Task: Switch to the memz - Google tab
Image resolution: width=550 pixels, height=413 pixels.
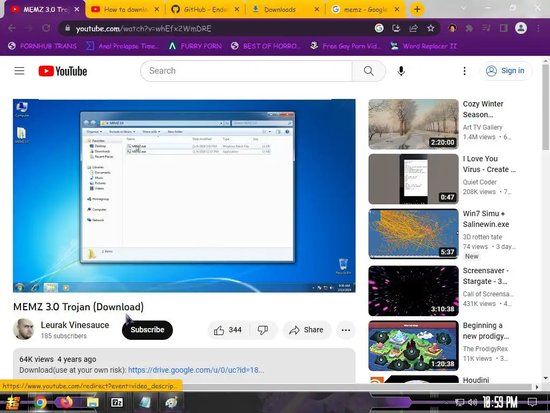Action: coord(365,10)
